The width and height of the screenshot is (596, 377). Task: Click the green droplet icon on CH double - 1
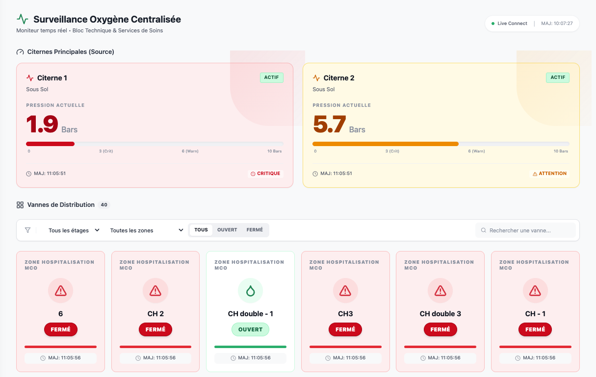(x=250, y=291)
